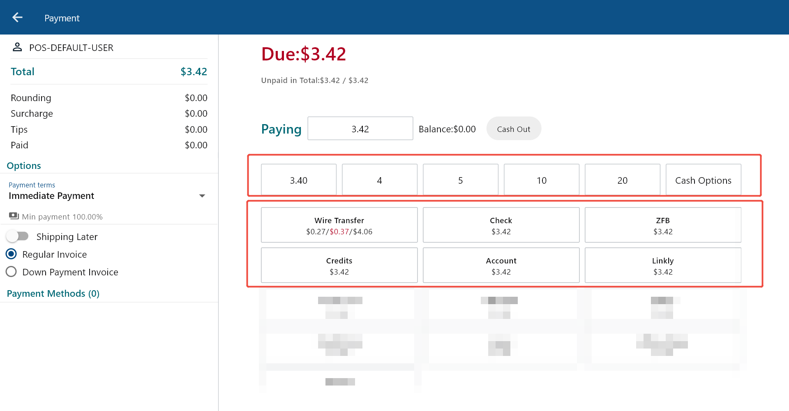Select Down Payment Invoice option

click(12, 272)
